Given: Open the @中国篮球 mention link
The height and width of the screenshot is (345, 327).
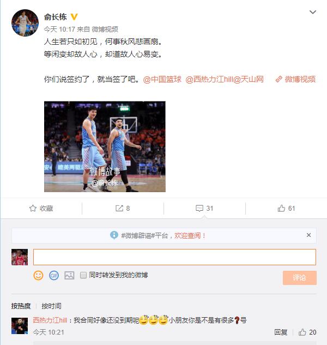Looking at the screenshot, I should click(162, 79).
